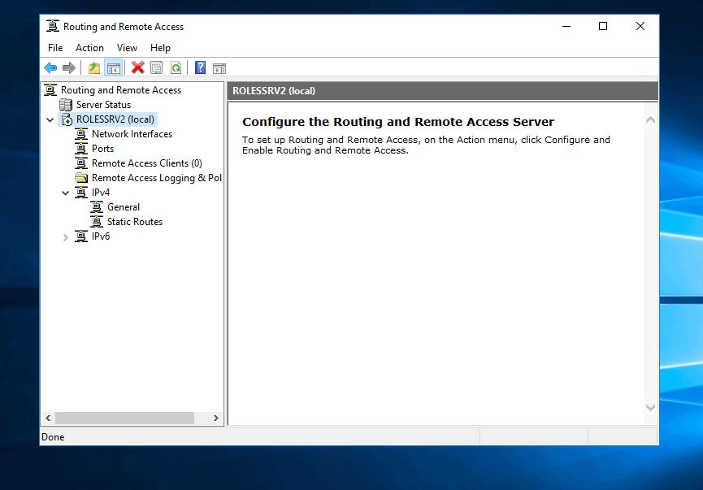Collapse the IPv4 tree node
Screen dimensions: 703x490
65,192
